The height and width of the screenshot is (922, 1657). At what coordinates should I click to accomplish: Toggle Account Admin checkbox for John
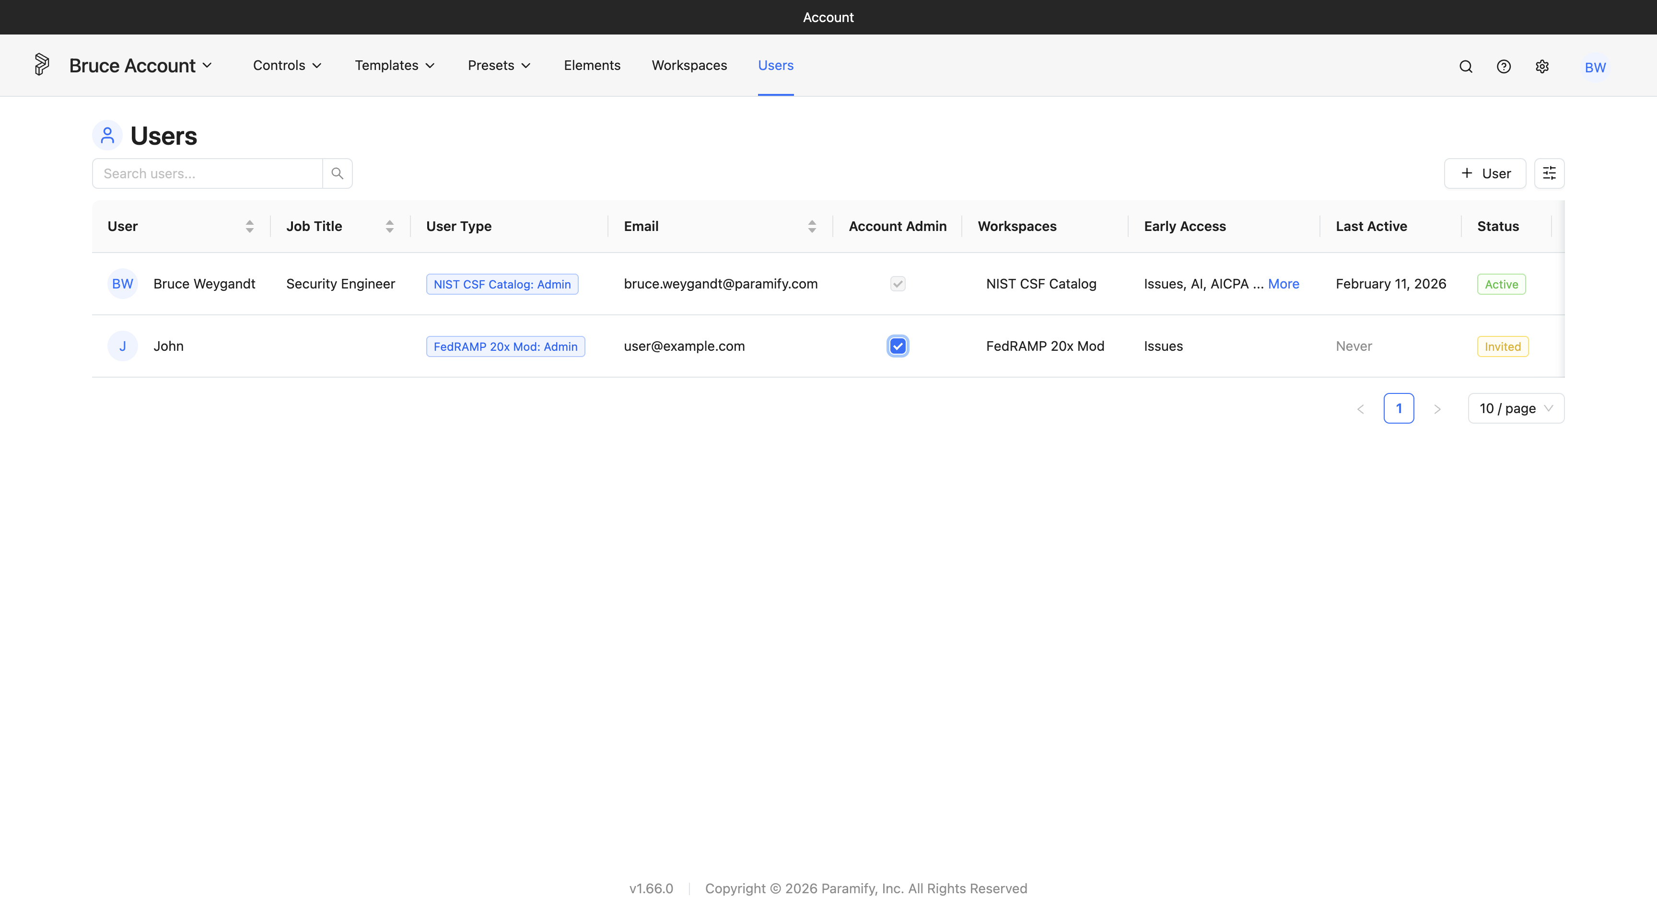click(x=898, y=346)
